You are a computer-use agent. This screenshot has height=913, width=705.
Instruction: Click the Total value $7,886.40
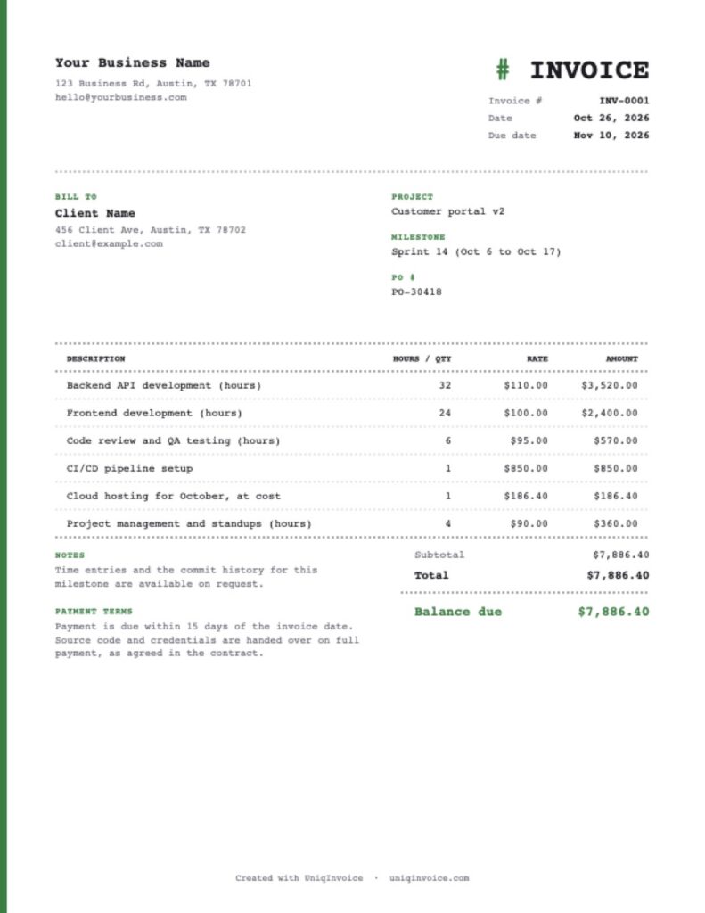tap(618, 575)
